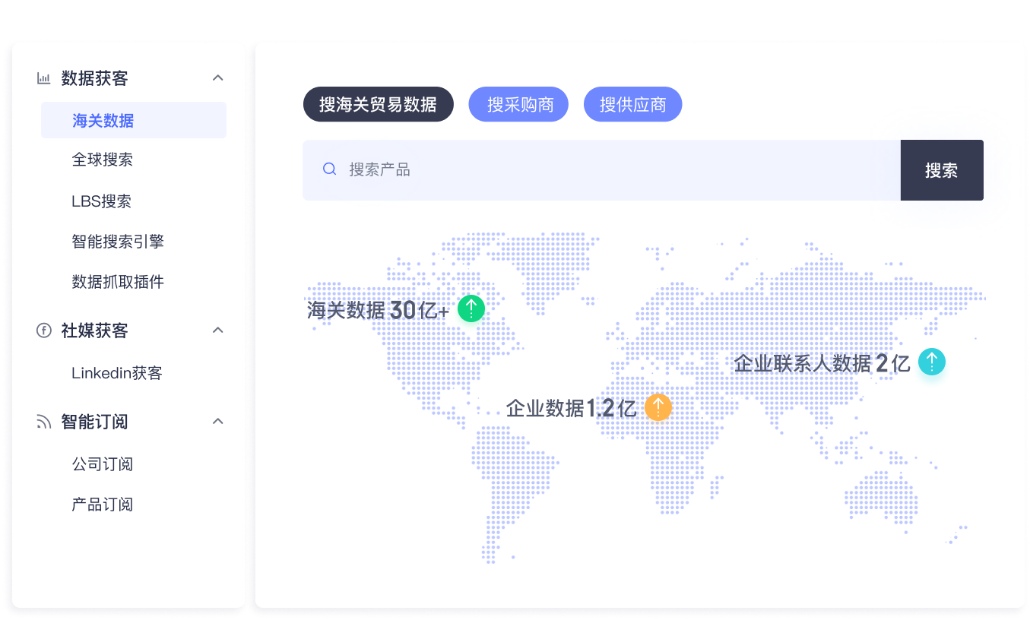
Task: Switch to the 搜供应商 tab
Action: coord(632,105)
